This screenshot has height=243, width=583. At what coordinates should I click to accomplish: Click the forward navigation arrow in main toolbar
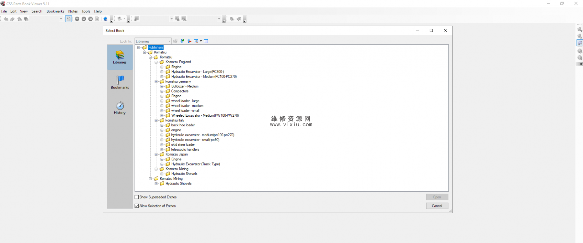(x=12, y=19)
